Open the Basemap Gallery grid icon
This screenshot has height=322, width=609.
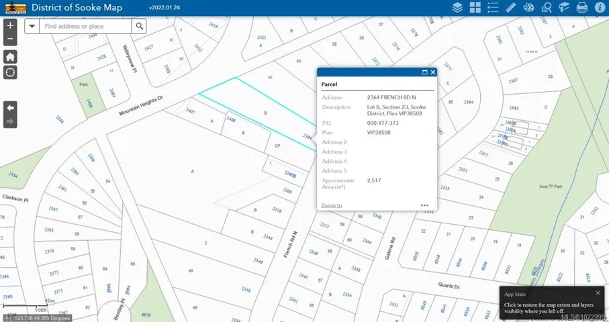(475, 8)
